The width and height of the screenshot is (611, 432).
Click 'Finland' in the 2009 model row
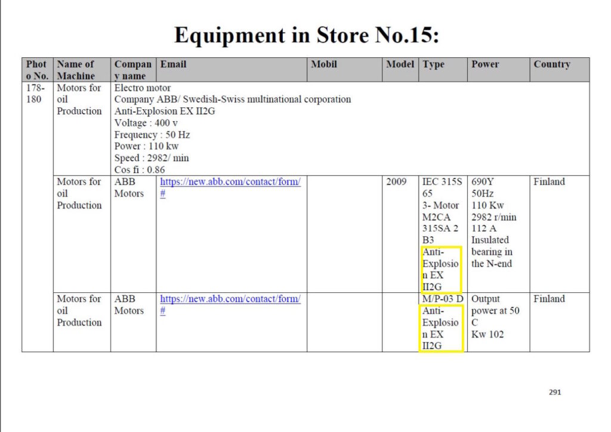click(549, 181)
